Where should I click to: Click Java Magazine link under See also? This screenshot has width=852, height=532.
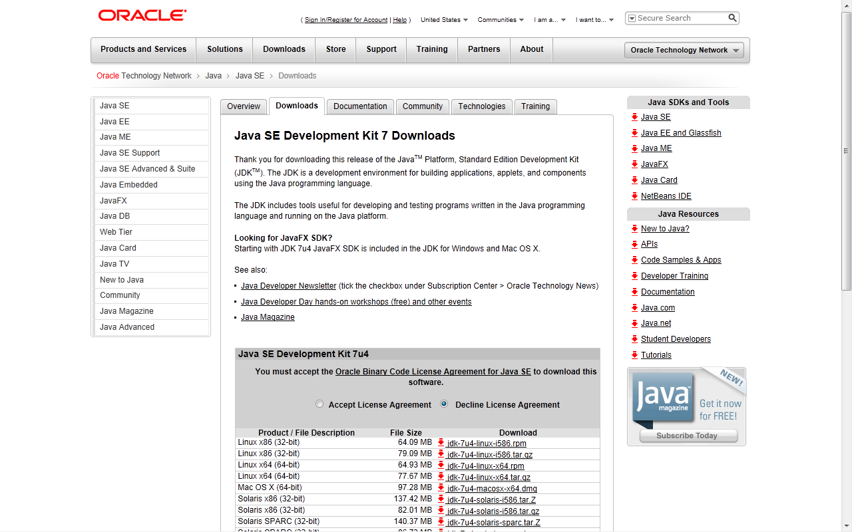tap(268, 317)
